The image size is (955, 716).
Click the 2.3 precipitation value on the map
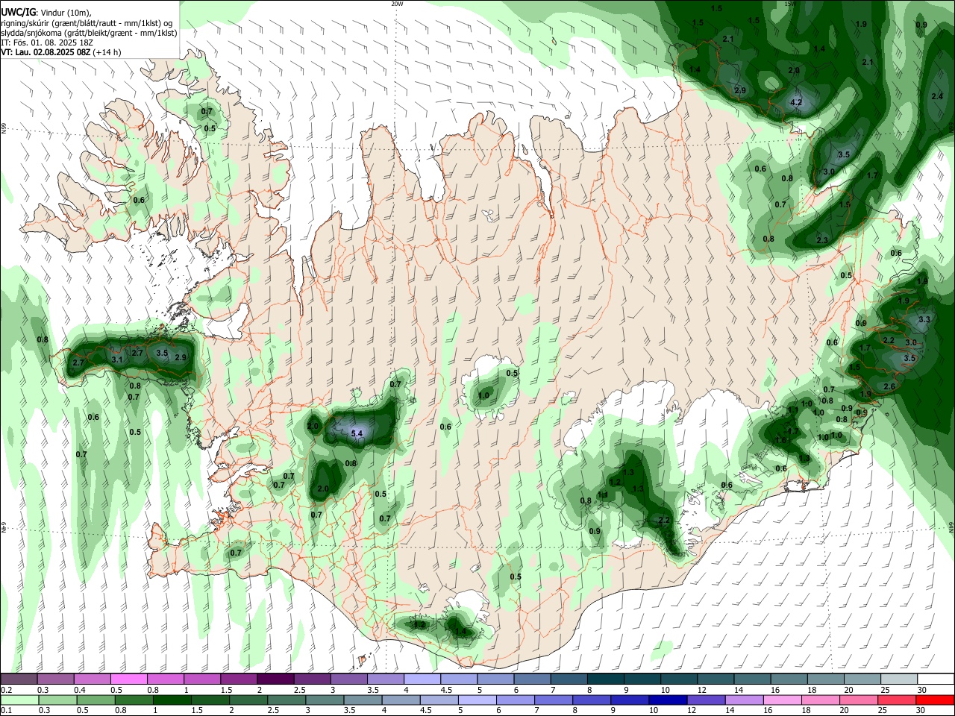pyautogui.click(x=822, y=240)
